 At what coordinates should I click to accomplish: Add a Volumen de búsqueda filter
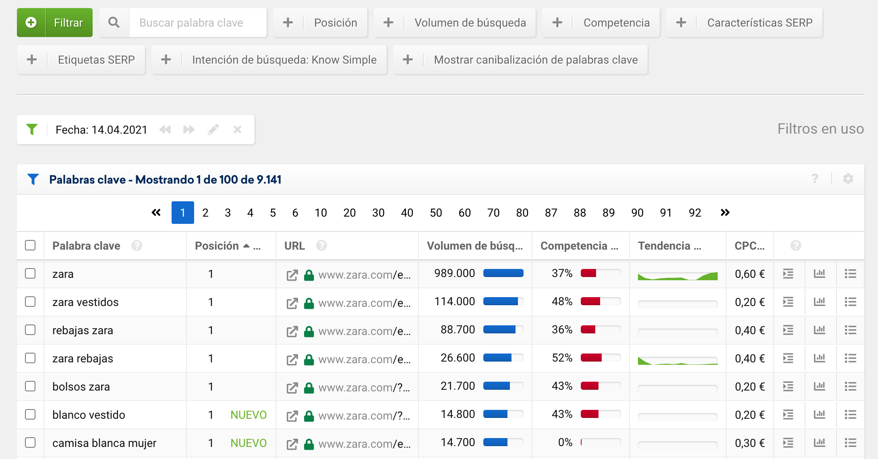(455, 23)
